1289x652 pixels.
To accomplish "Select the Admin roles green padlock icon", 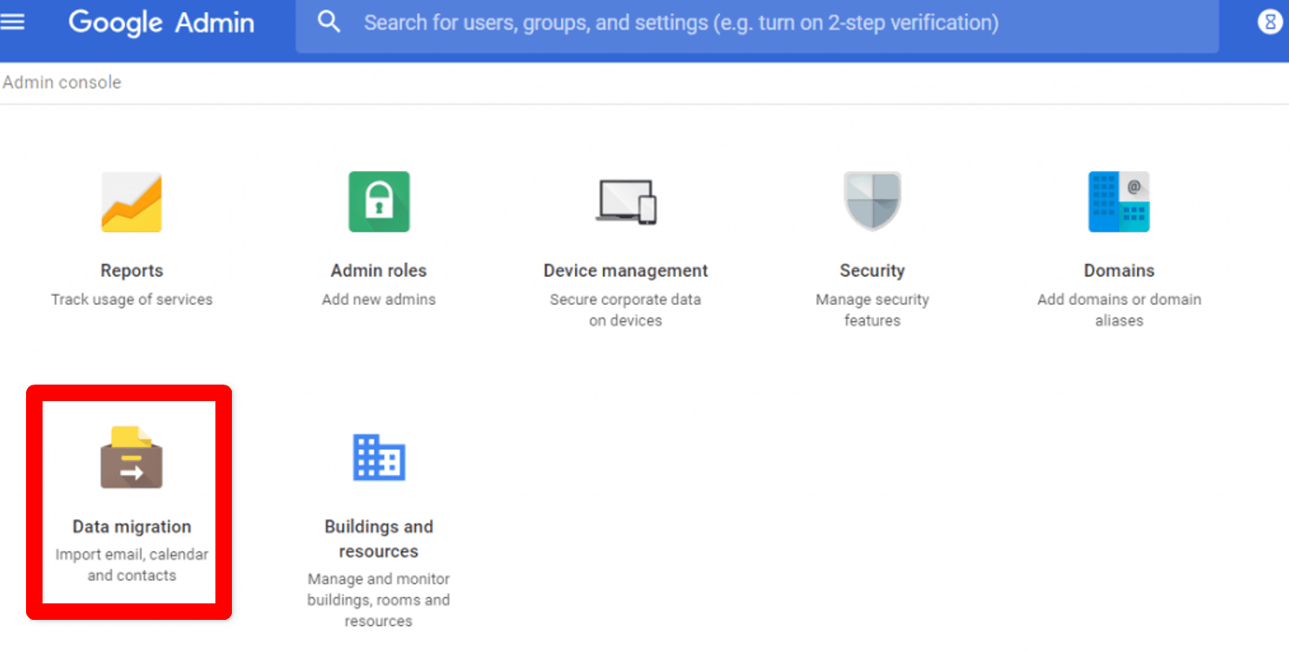I will [x=379, y=201].
